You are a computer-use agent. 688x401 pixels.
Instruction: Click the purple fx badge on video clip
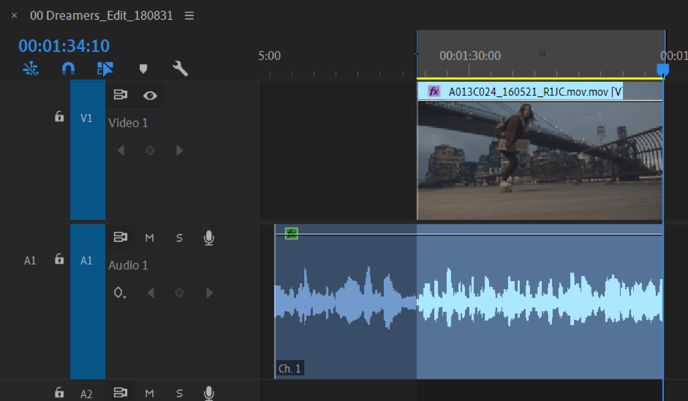pyautogui.click(x=434, y=91)
